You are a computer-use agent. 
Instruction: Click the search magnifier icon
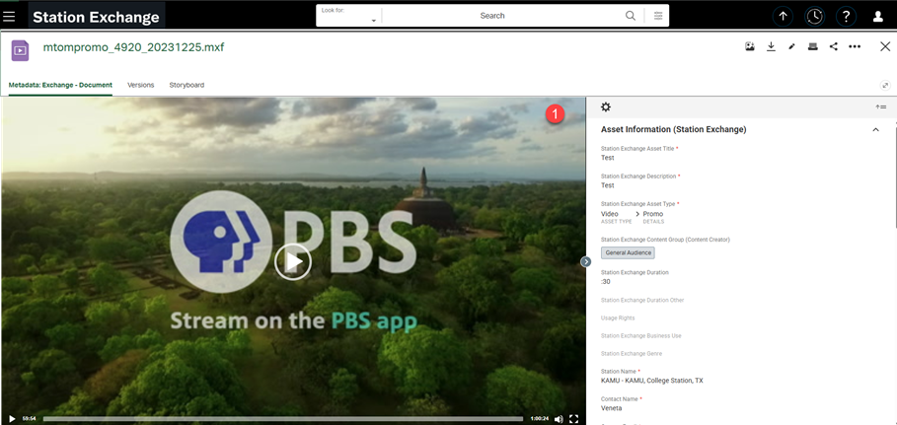tap(630, 16)
